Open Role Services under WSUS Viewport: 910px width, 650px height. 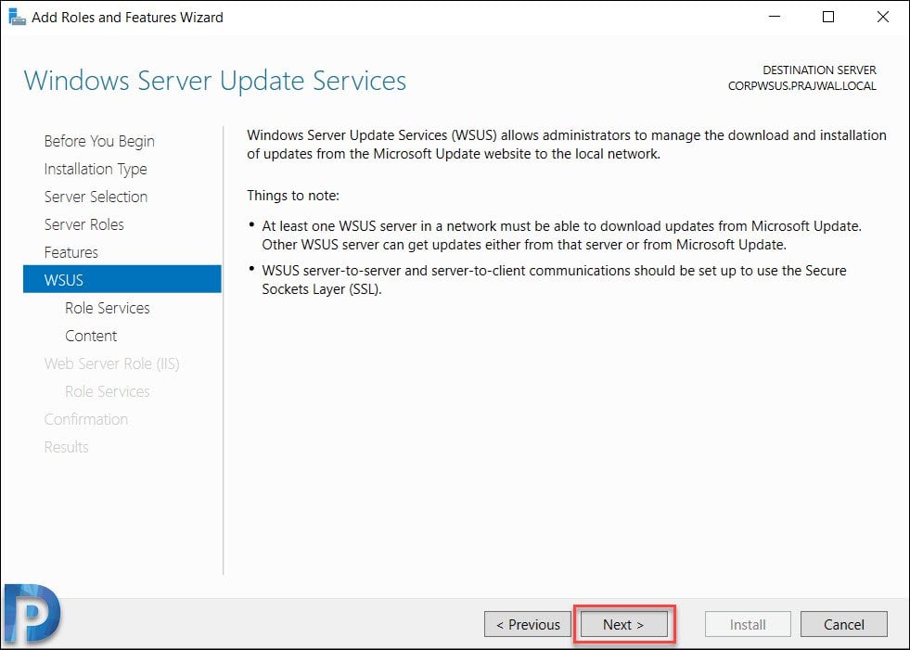[x=108, y=308]
